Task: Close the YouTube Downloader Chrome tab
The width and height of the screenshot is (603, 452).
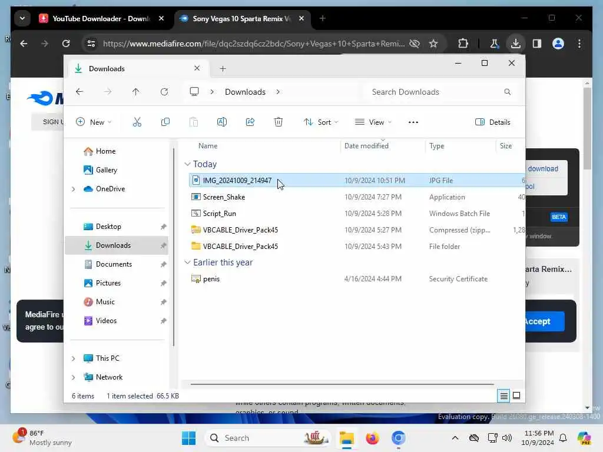Action: (x=161, y=18)
